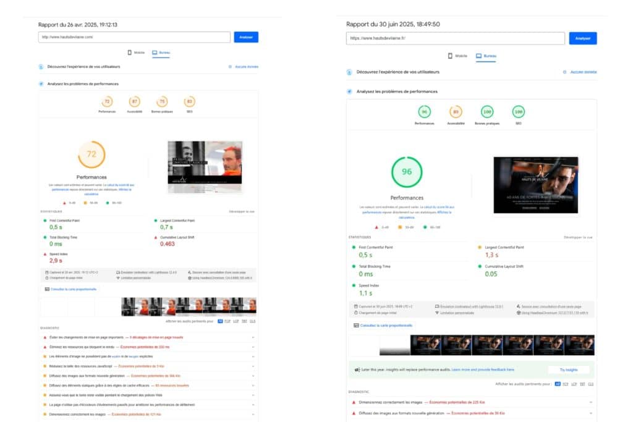Click 'Consulter la carte proportionnelle' in left report
This screenshot has height=422, width=633.
point(74,289)
